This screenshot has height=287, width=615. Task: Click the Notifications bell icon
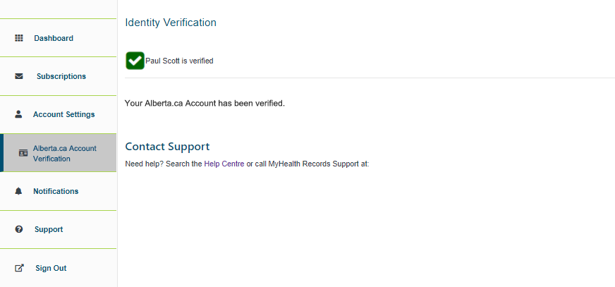[x=19, y=191]
